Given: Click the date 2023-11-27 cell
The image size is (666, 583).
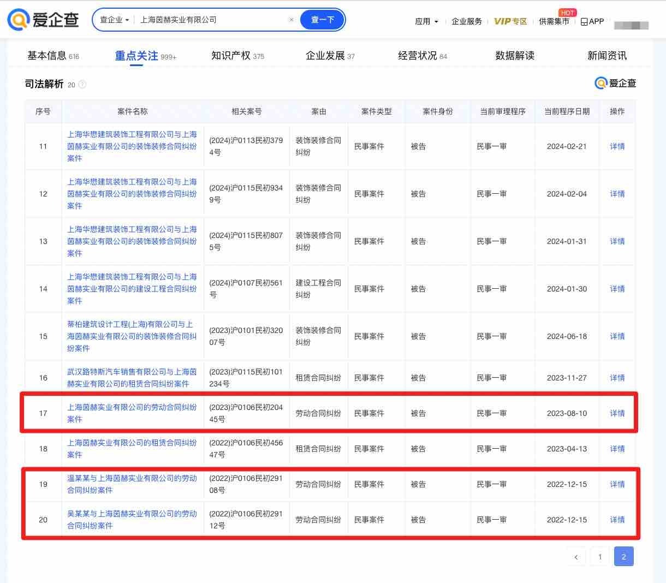Looking at the screenshot, I should click(567, 378).
